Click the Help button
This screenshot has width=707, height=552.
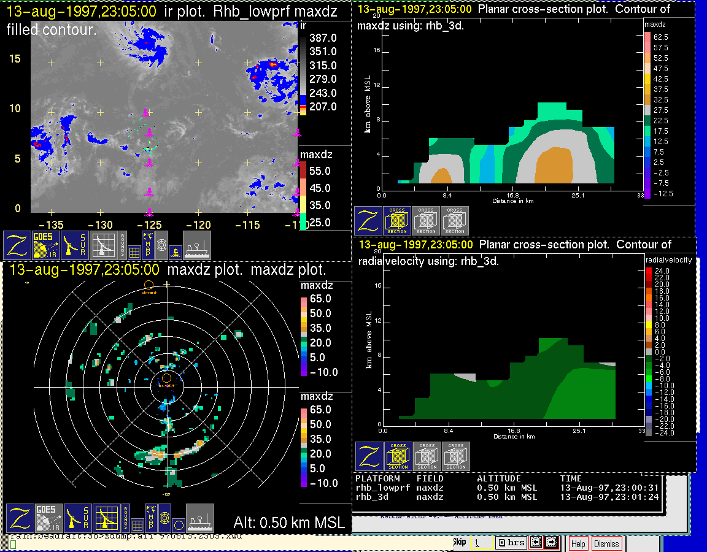point(578,543)
